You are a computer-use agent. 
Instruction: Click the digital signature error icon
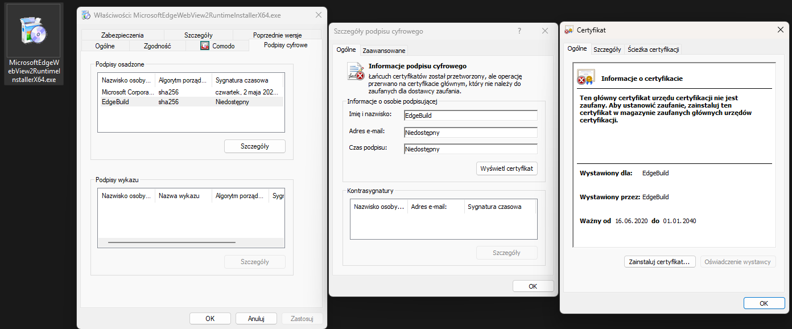[x=356, y=72]
